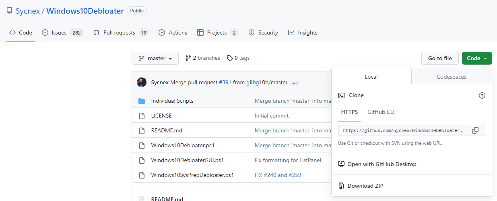Screen dimensions: 497x201
Task: Switch to the Codespaces tab
Action: point(452,76)
